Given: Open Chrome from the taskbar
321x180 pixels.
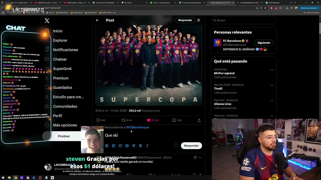Looking at the screenshot, I should click(16, 178).
